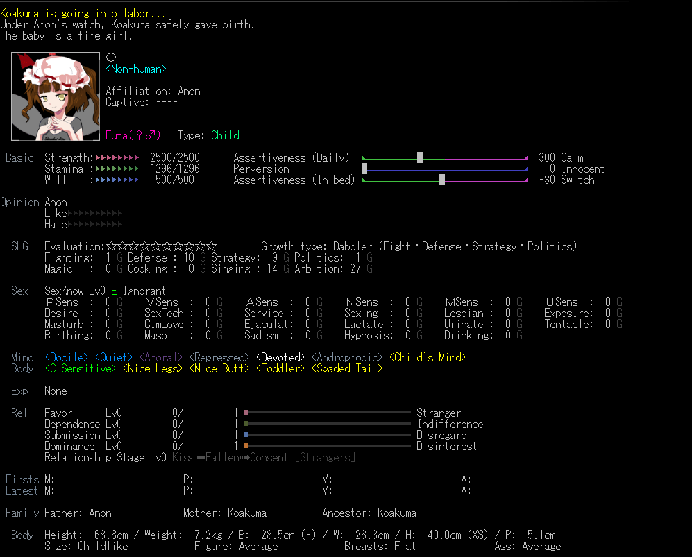Select the <Non-human> tag

[x=136, y=69]
